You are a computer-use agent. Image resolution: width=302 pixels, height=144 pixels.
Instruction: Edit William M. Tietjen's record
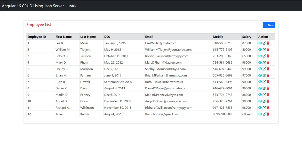(x=264, y=50)
